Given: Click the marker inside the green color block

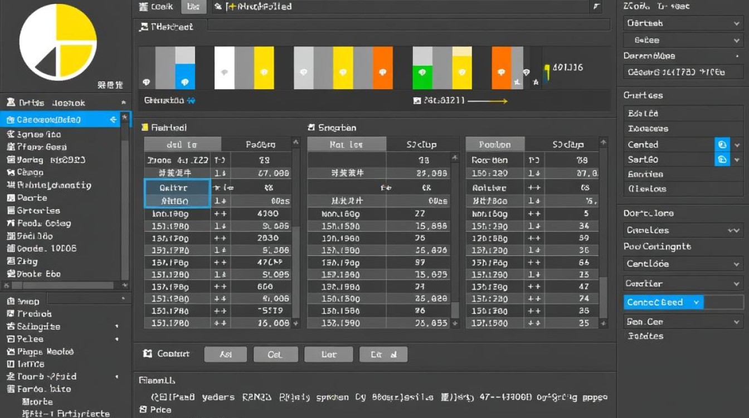Looking at the screenshot, I should (x=422, y=72).
